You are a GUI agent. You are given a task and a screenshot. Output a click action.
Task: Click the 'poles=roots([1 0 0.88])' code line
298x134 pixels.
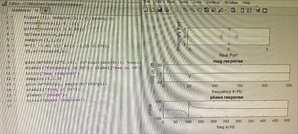54,29
